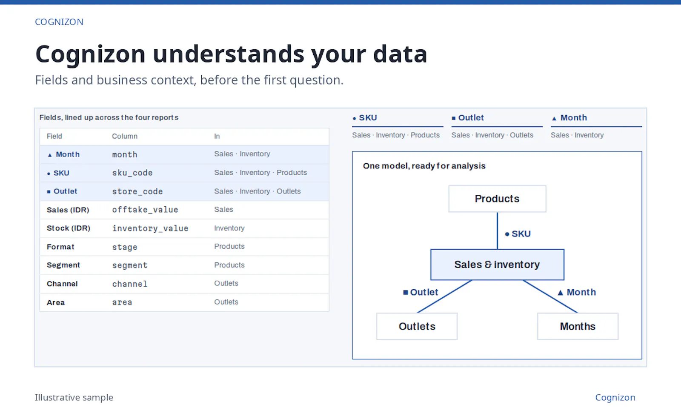Click the Field column header

click(x=54, y=136)
